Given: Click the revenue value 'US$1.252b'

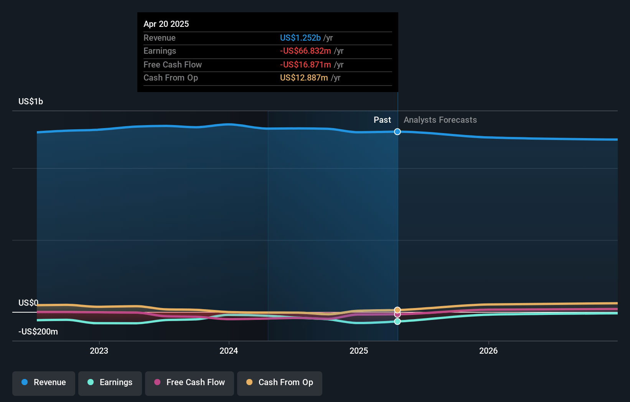Looking at the screenshot, I should coord(300,38).
